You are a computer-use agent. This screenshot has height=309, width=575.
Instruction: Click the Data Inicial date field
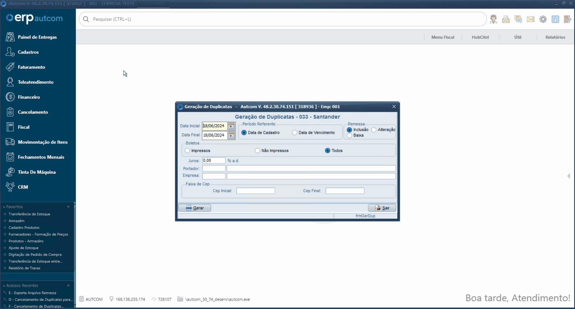pos(215,126)
